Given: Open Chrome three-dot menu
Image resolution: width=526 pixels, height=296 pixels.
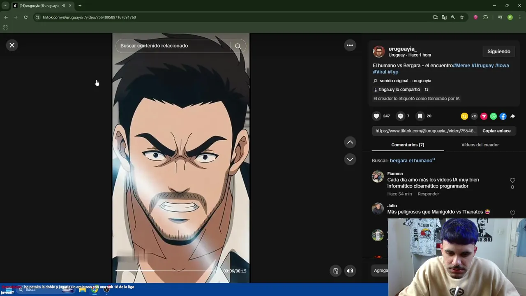Looking at the screenshot, I should click(520, 17).
